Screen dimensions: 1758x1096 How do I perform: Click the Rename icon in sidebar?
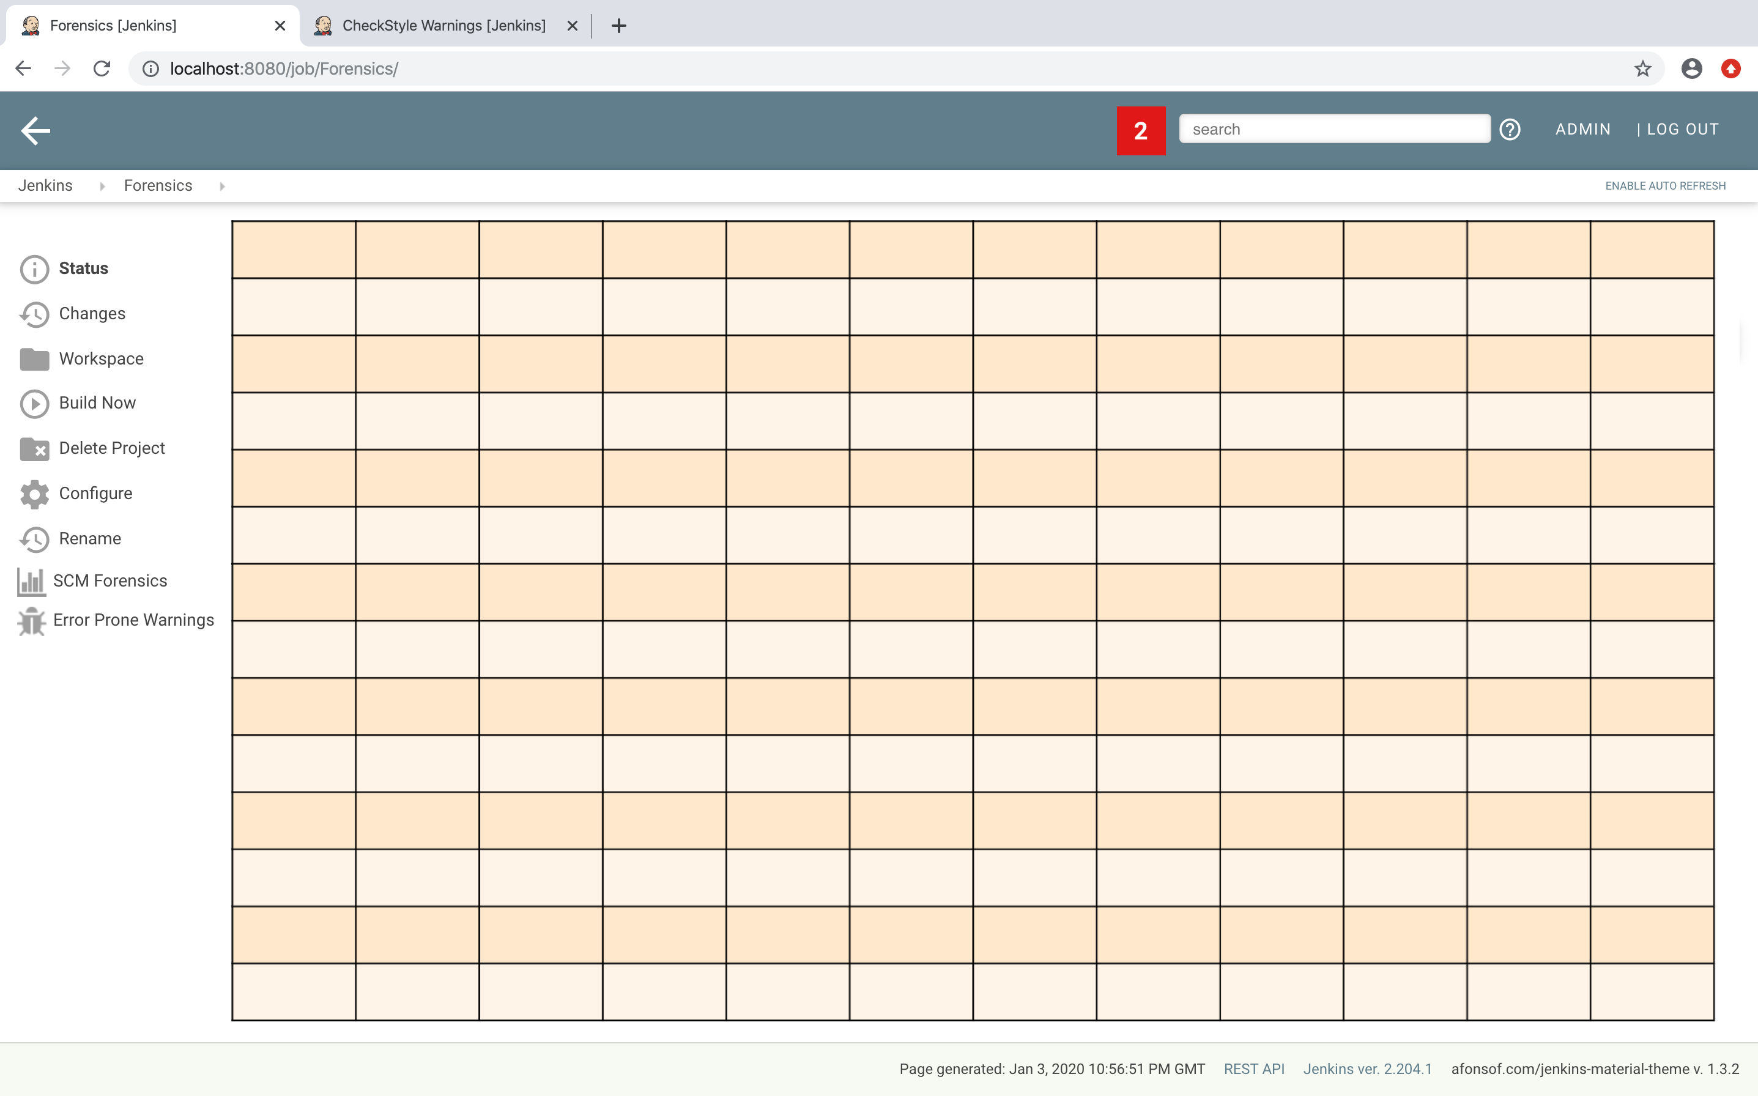34,538
